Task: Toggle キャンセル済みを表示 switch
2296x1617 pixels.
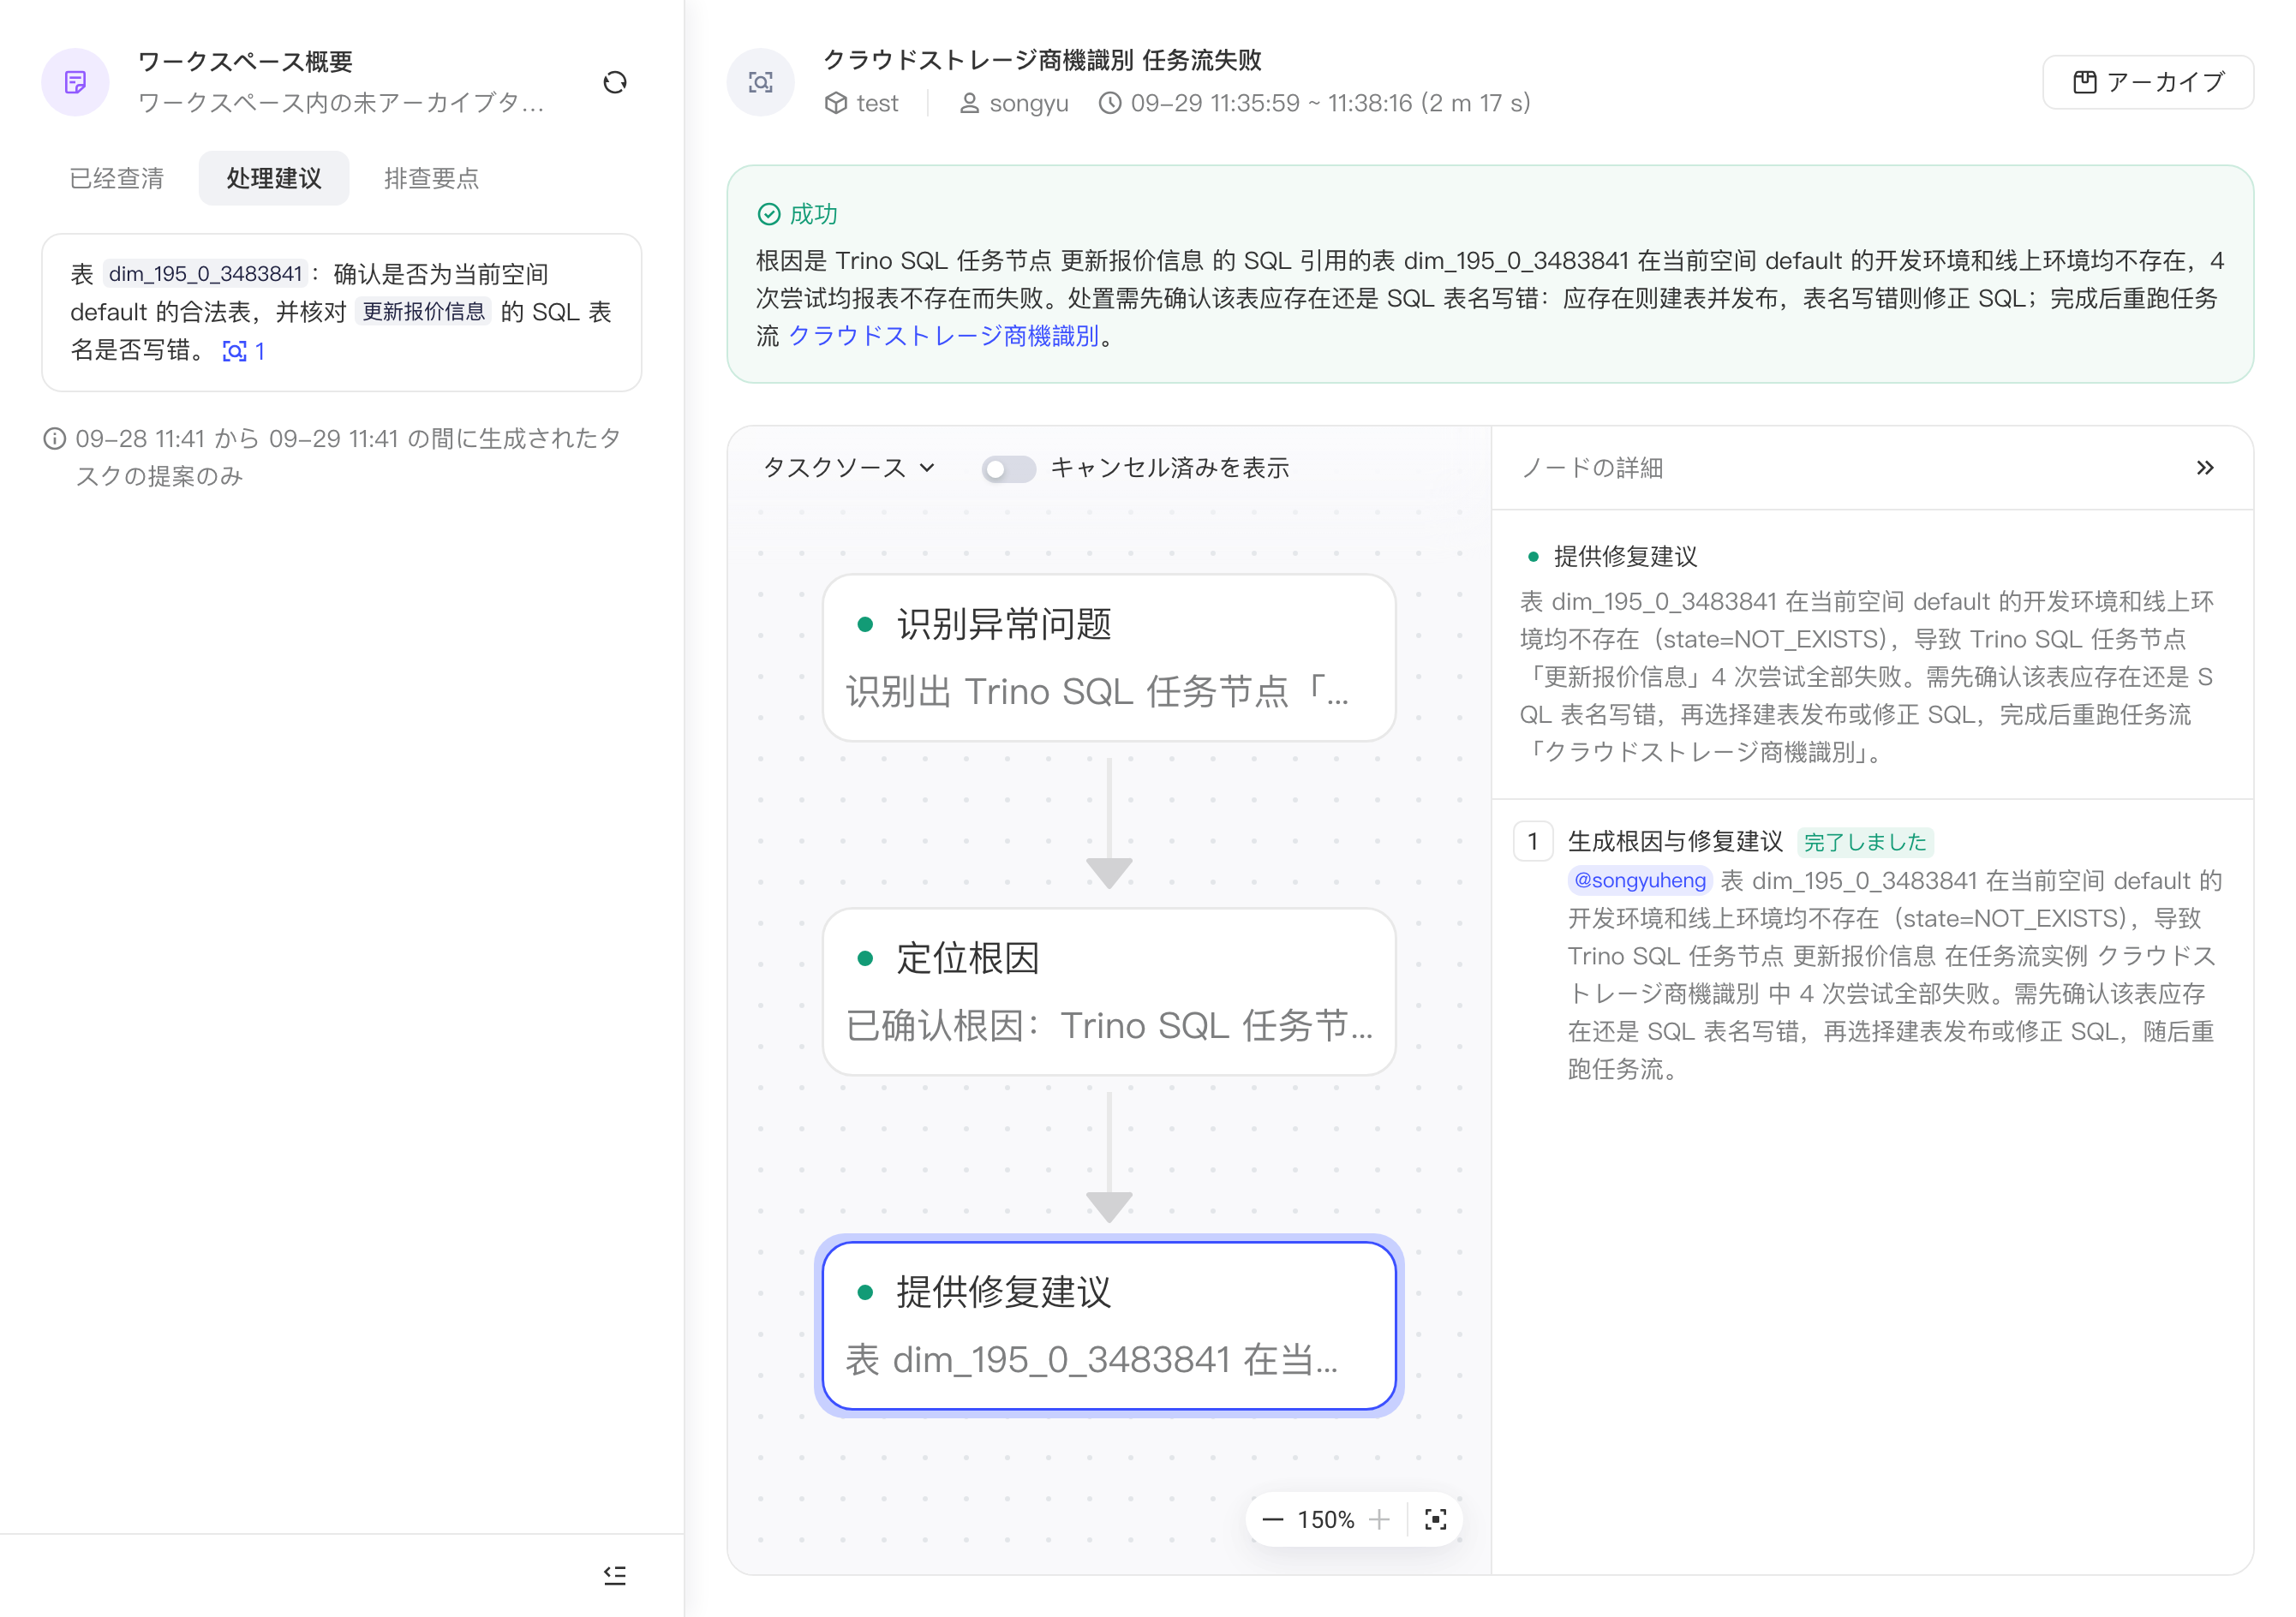Action: click(1008, 468)
